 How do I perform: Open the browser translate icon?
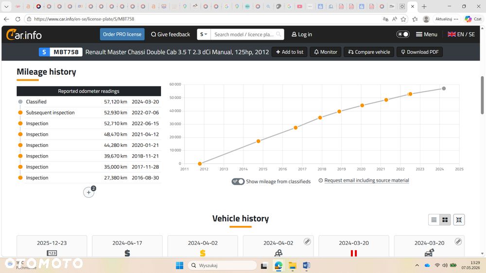[385, 19]
